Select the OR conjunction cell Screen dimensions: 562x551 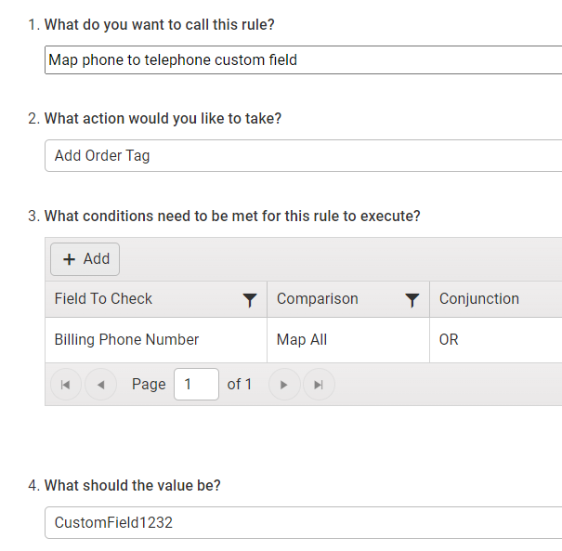pyautogui.click(x=496, y=339)
